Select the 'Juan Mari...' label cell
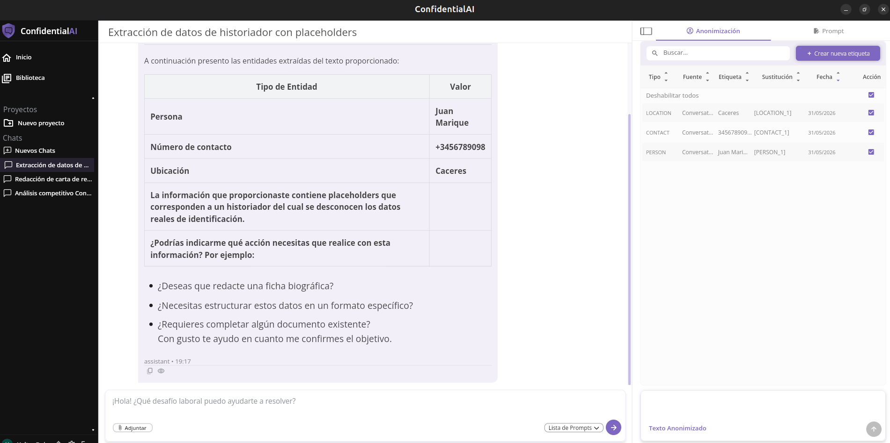This screenshot has height=443, width=890. [733, 152]
